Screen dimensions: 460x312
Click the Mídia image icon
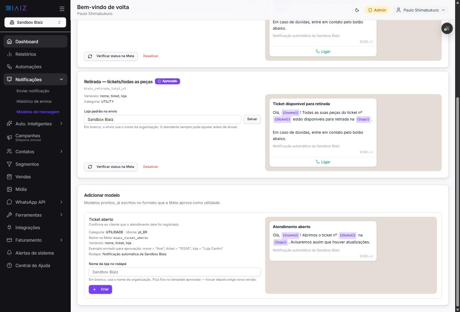pos(9,189)
